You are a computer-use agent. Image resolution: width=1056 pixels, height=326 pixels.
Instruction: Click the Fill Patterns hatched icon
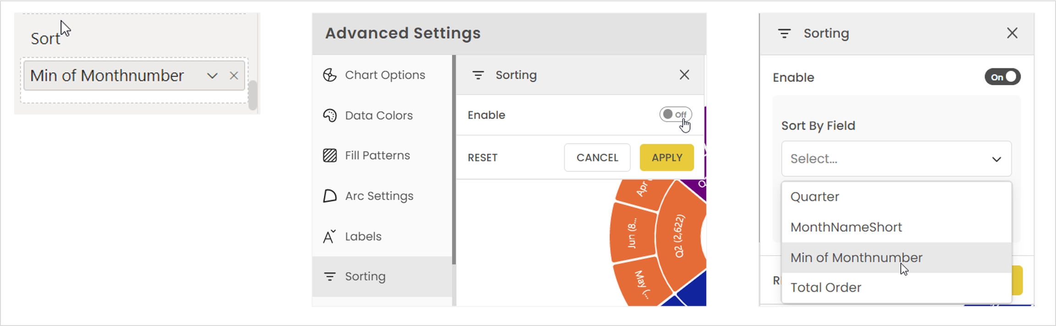330,156
